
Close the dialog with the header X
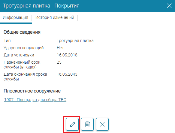(x=169, y=6)
